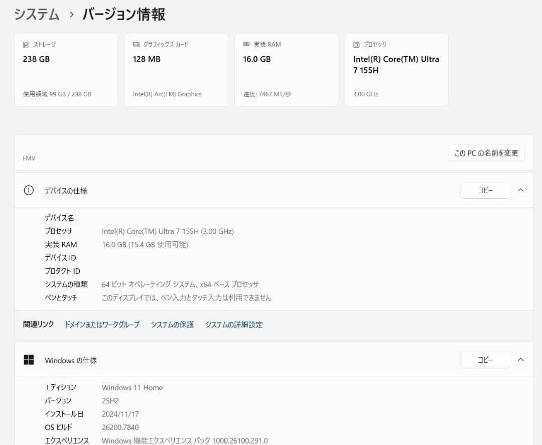Copy Windows specs with the コピー button
Screen dimensions: 542x445
485,360
